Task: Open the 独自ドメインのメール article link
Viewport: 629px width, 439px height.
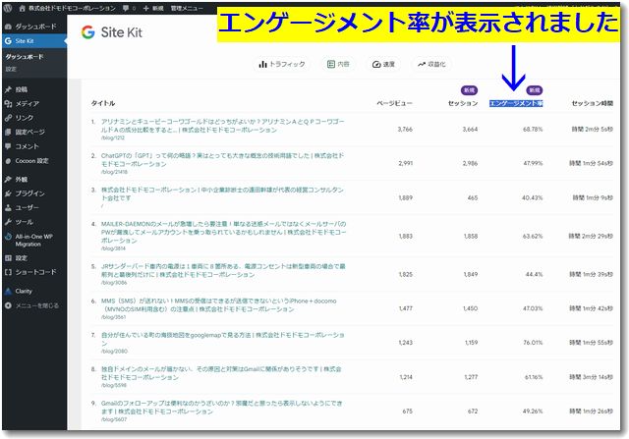Action: [x=221, y=373]
